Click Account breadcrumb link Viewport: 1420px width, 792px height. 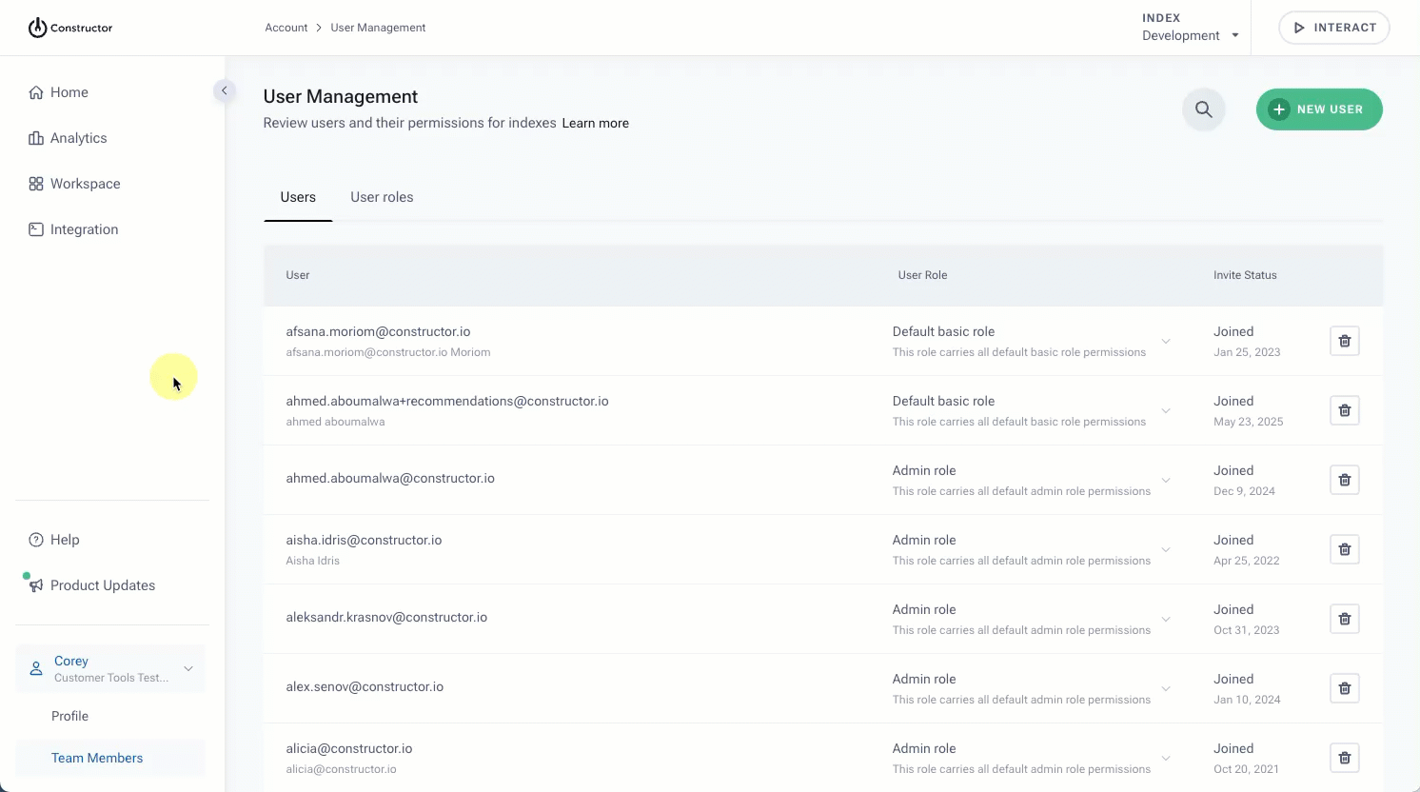coord(286,28)
